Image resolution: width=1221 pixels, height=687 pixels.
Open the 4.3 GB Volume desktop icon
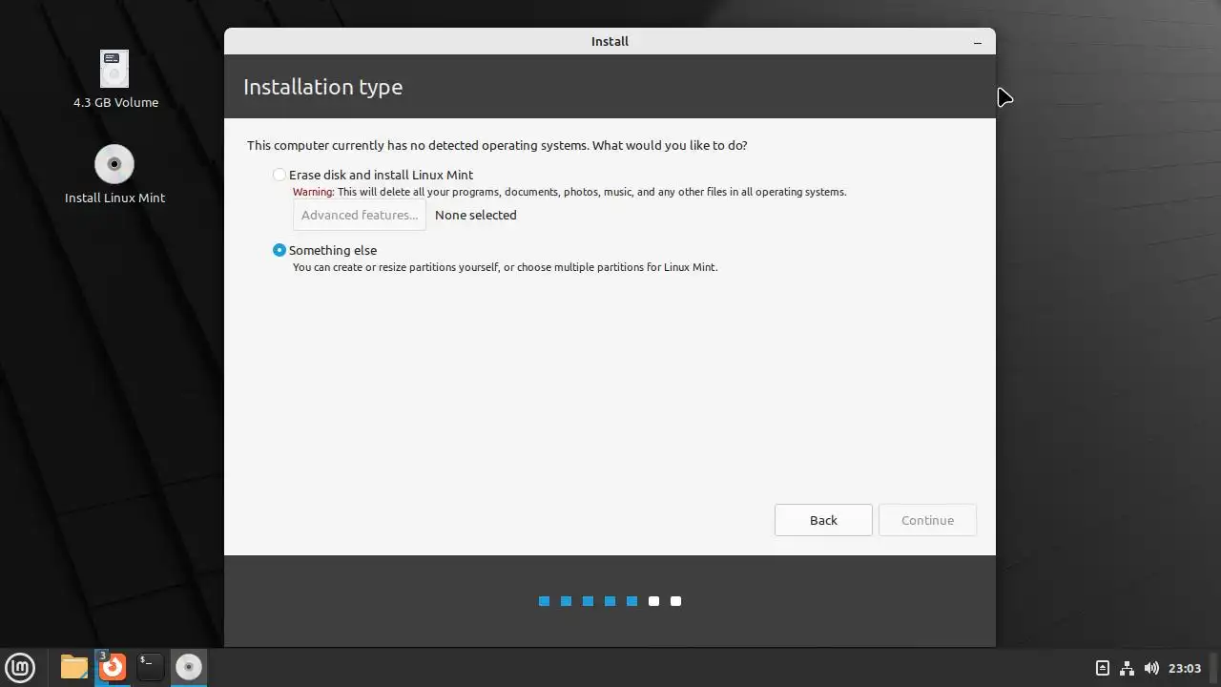pos(114,79)
